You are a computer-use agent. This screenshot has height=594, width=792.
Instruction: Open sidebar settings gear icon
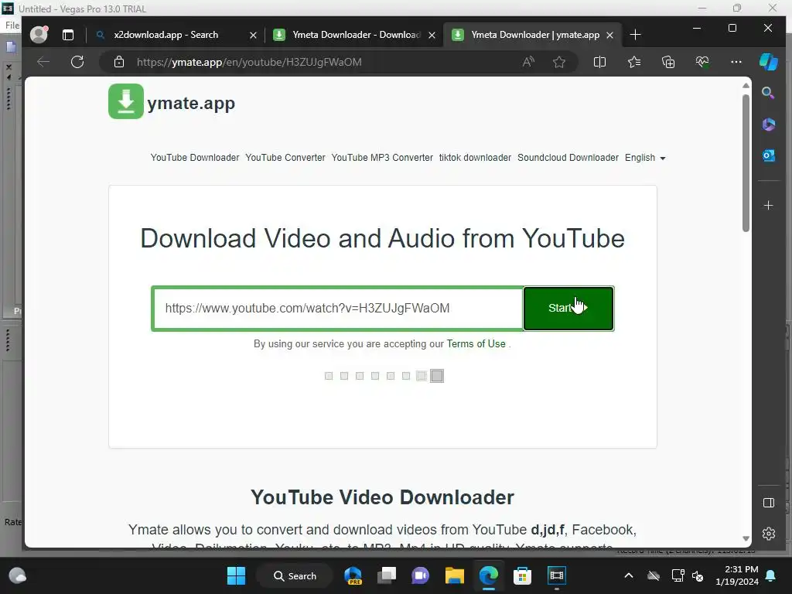click(768, 534)
